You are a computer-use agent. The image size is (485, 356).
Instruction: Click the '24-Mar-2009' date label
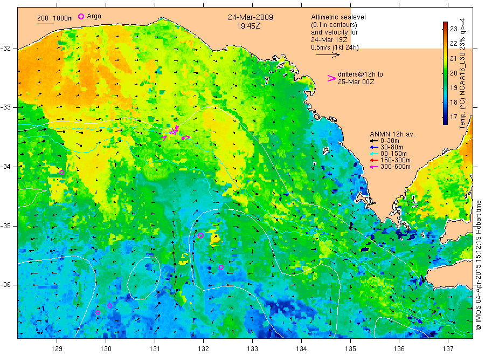click(251, 17)
